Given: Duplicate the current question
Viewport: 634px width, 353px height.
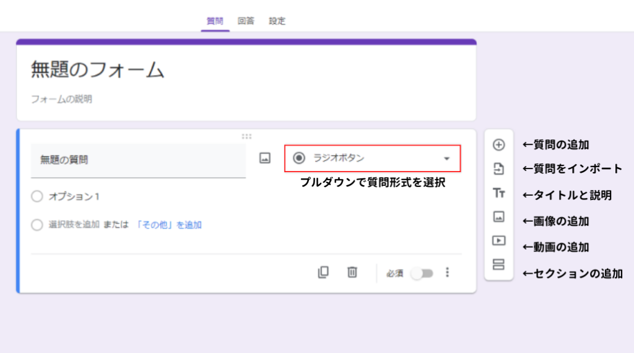Looking at the screenshot, I should [x=323, y=272].
